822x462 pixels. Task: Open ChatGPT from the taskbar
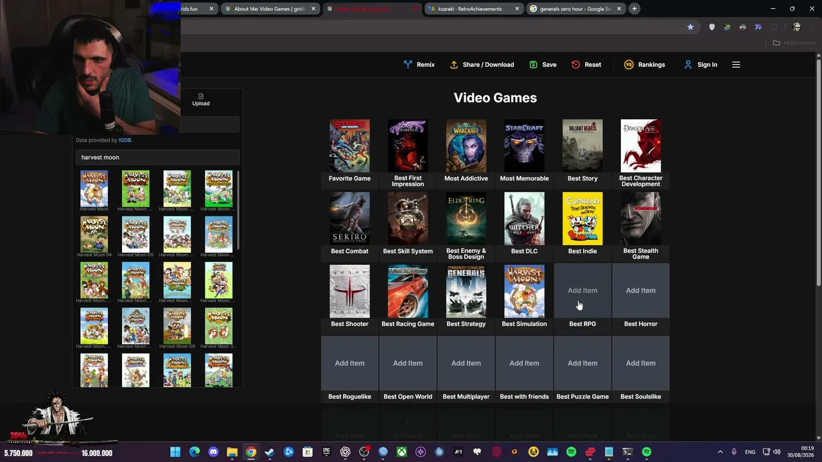coord(345,452)
